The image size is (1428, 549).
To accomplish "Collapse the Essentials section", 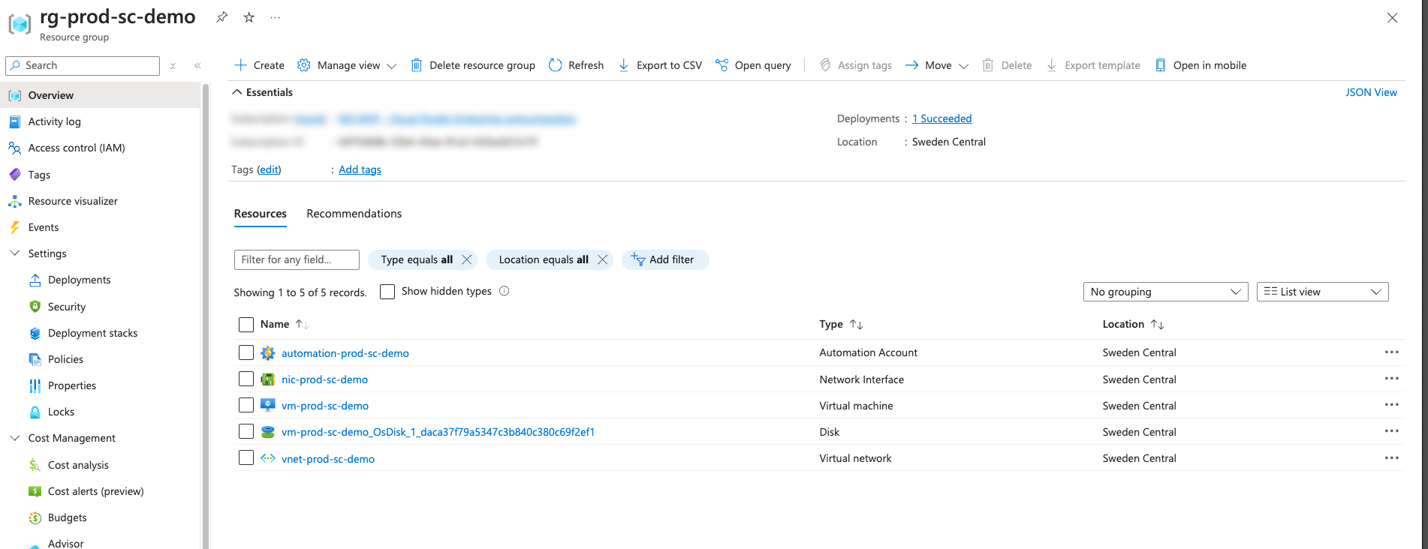I will pyautogui.click(x=262, y=92).
